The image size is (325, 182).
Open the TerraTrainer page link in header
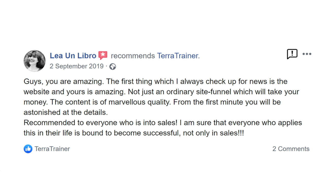(177, 56)
